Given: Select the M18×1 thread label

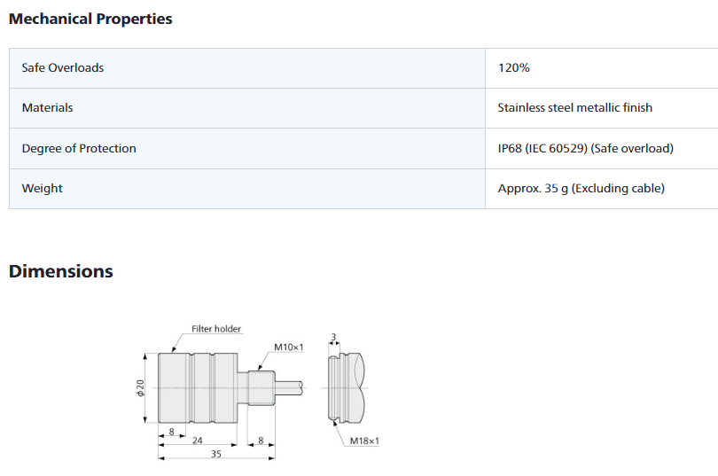Looking at the screenshot, I should (x=364, y=441).
